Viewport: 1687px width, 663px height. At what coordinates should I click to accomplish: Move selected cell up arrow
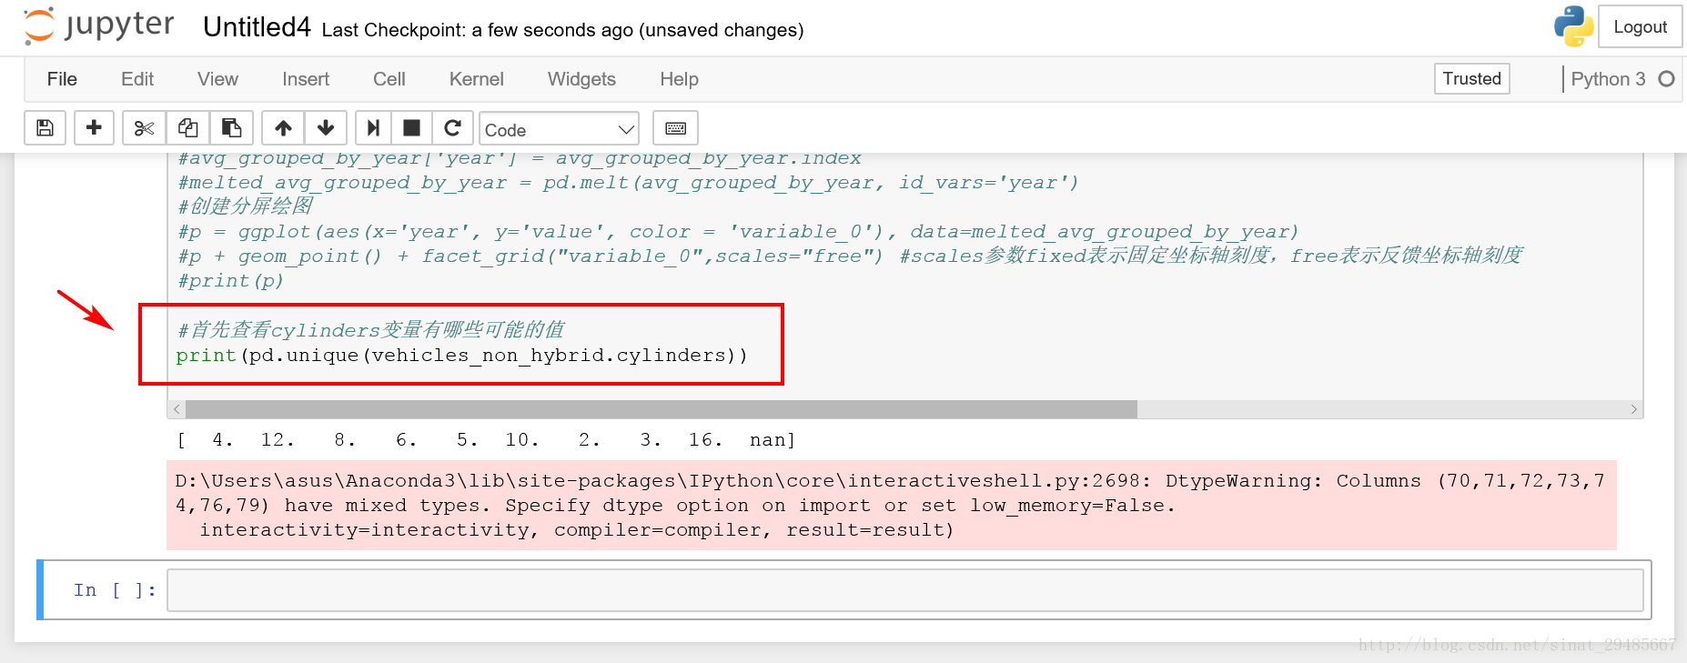tap(283, 128)
